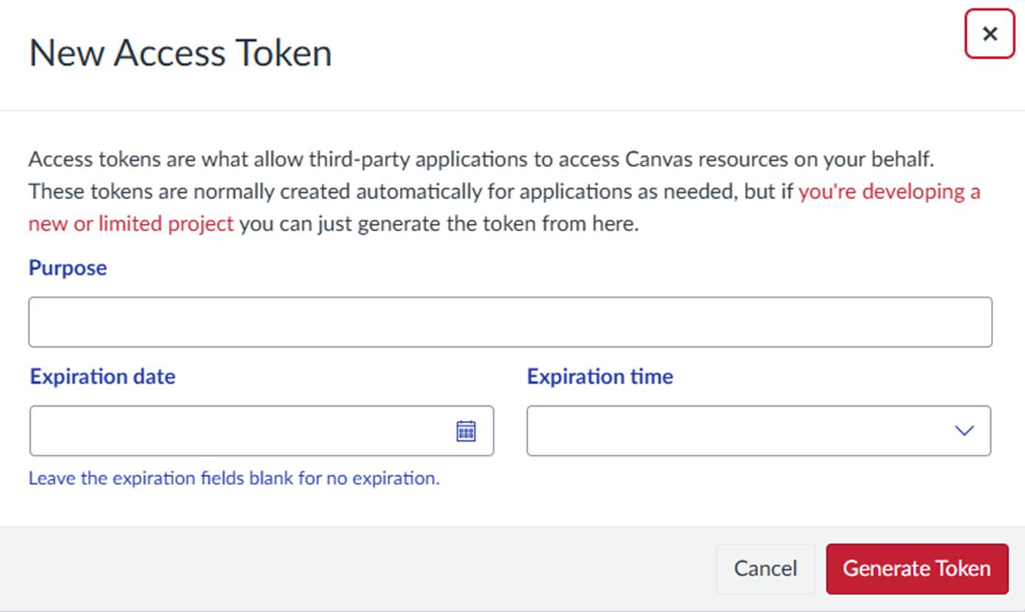Select the Expiration date label
The width and height of the screenshot is (1025, 612).
coord(103,377)
